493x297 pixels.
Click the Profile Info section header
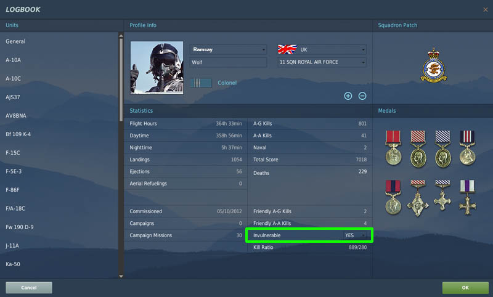[x=143, y=25]
